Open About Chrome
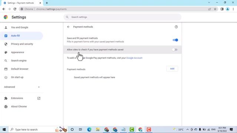The width and height of the screenshot is (237, 133). [19, 106]
